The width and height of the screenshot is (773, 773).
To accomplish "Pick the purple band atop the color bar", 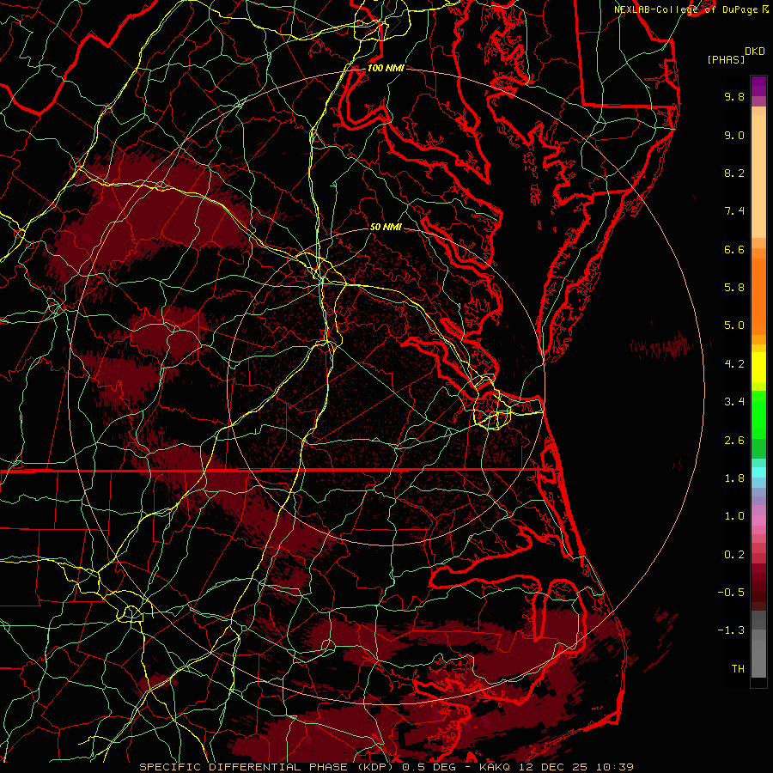I will (758, 86).
